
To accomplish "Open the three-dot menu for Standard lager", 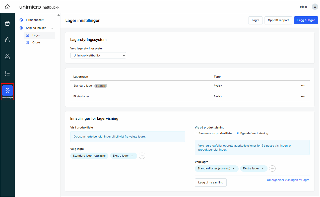I will coord(303,86).
